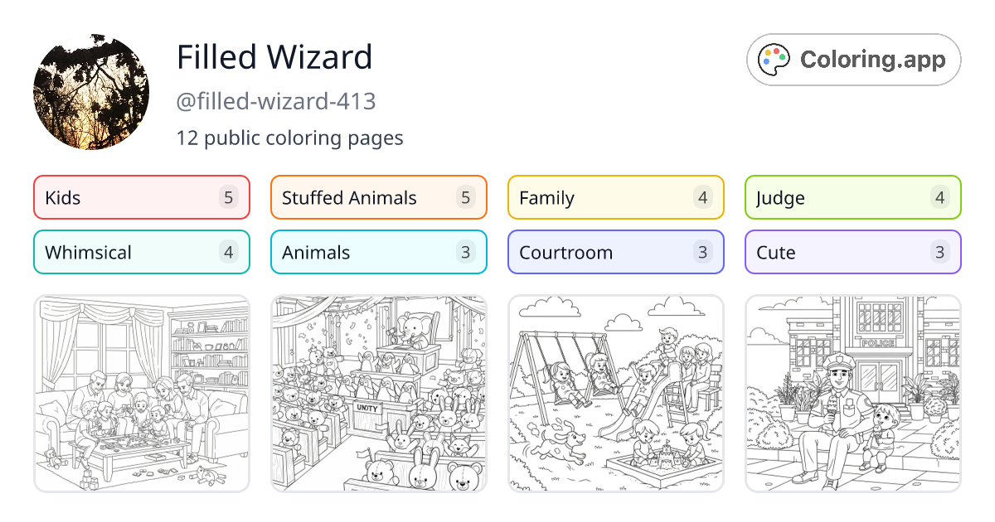The height and width of the screenshot is (522, 995).
Task: Toggle the Whimsical category filter
Action: (141, 252)
